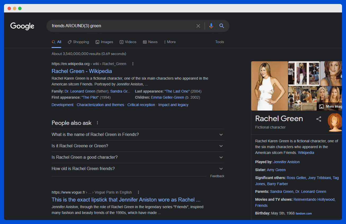Expand "How old is Rachel Green friends?"

click(x=138, y=169)
